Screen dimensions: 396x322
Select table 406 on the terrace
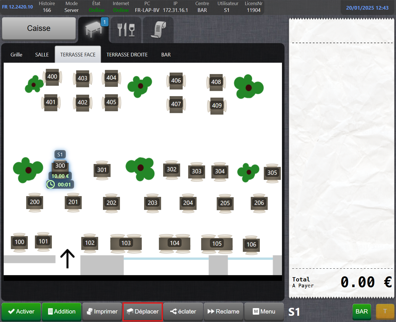(x=176, y=81)
